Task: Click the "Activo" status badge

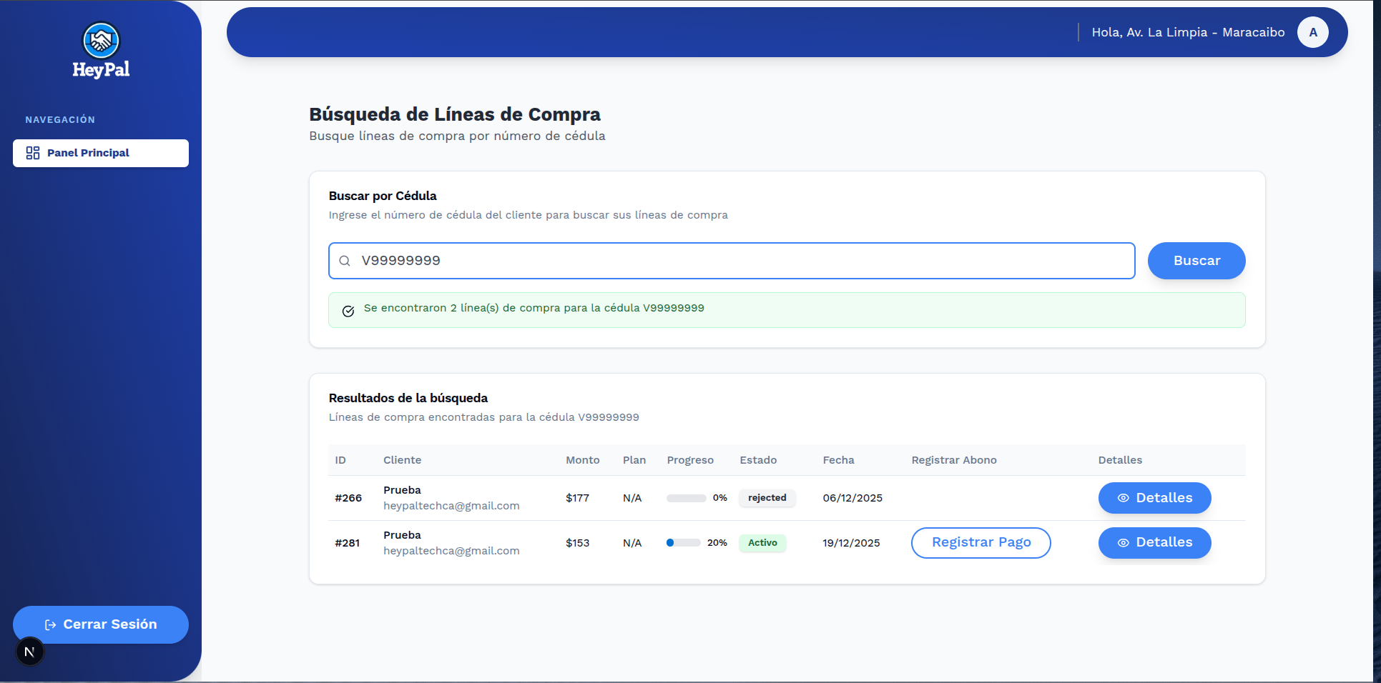Action: (x=762, y=543)
